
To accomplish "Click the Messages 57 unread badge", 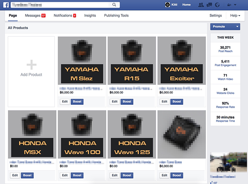I will (x=43, y=15).
